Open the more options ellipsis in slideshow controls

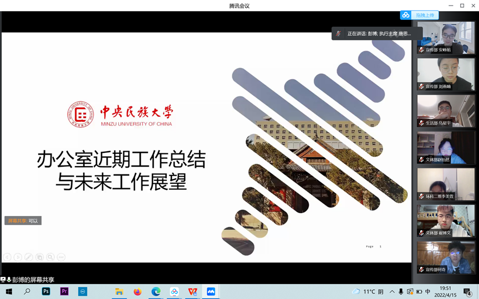tap(61, 257)
